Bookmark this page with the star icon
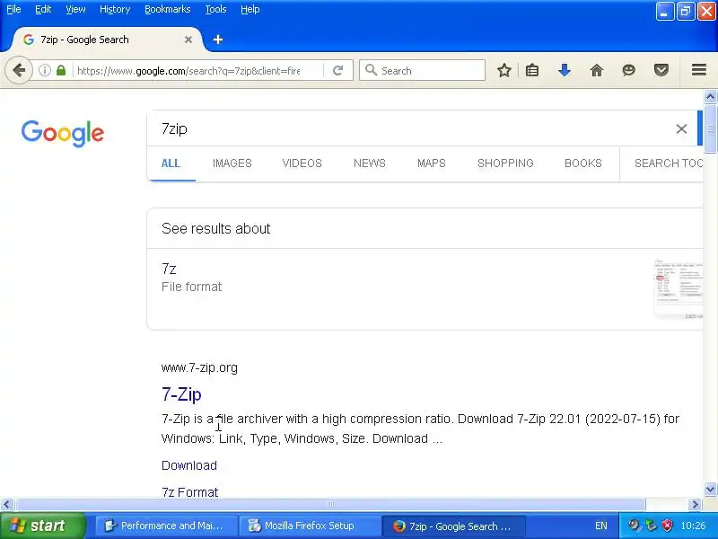 (x=504, y=71)
